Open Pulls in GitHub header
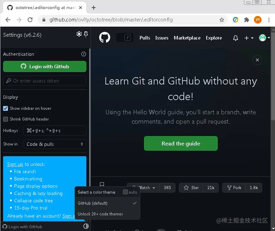 (x=145, y=38)
